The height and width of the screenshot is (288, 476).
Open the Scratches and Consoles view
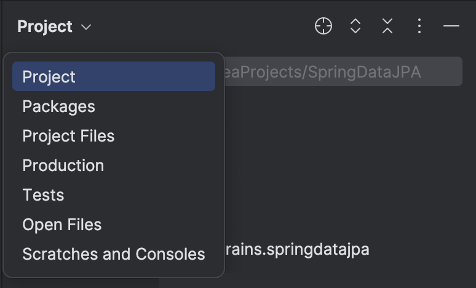(113, 254)
